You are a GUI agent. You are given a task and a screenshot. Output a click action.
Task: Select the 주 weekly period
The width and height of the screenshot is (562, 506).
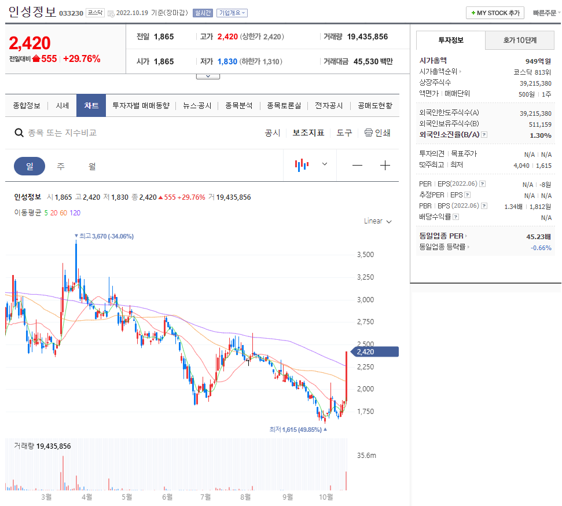point(61,166)
